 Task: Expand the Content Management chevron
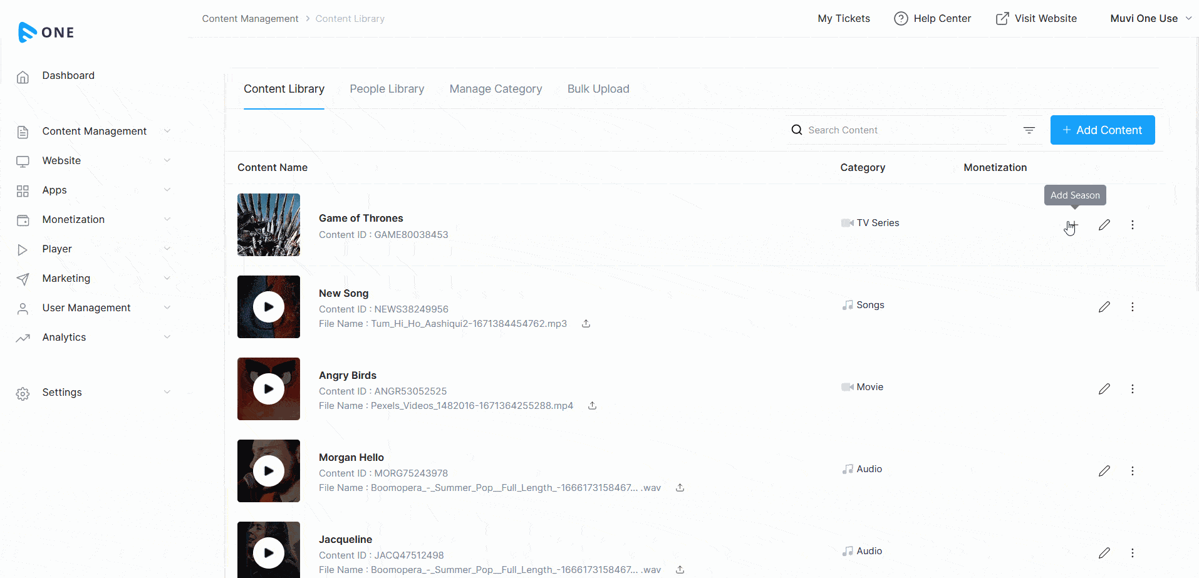167,131
